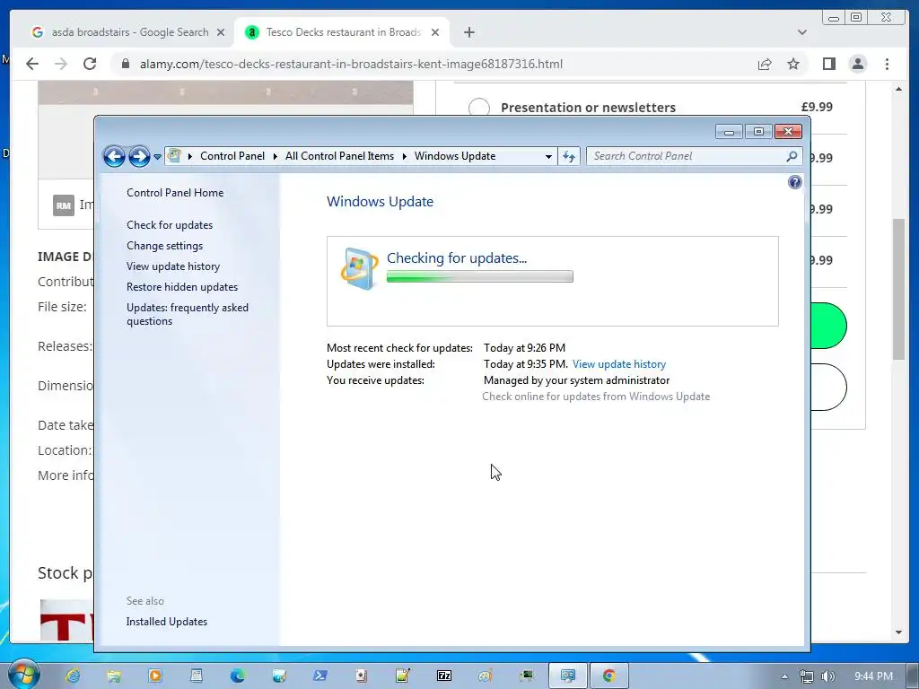Viewport: 919px width, 689px height.
Task: Click scroll down arrow on Chrome page
Action: pos(898,632)
